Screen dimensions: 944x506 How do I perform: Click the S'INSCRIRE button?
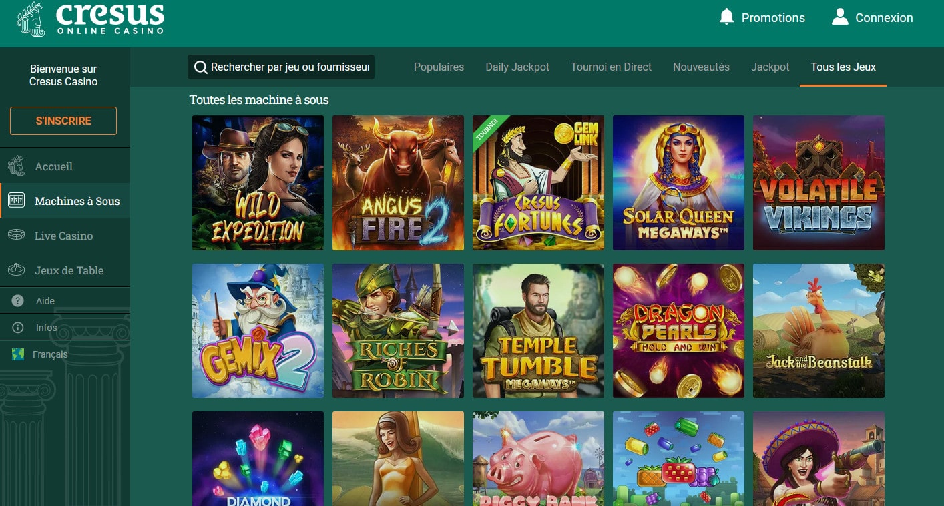[x=63, y=121]
